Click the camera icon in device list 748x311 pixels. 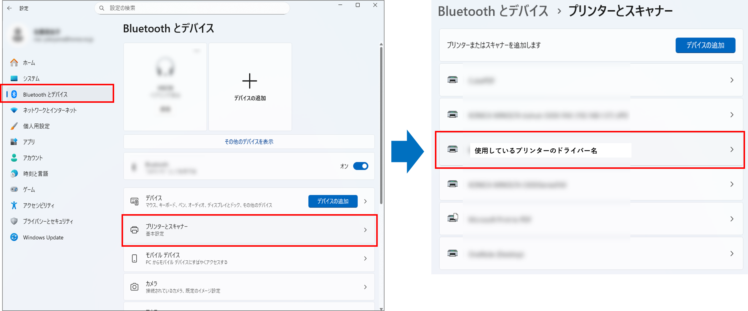(x=134, y=287)
